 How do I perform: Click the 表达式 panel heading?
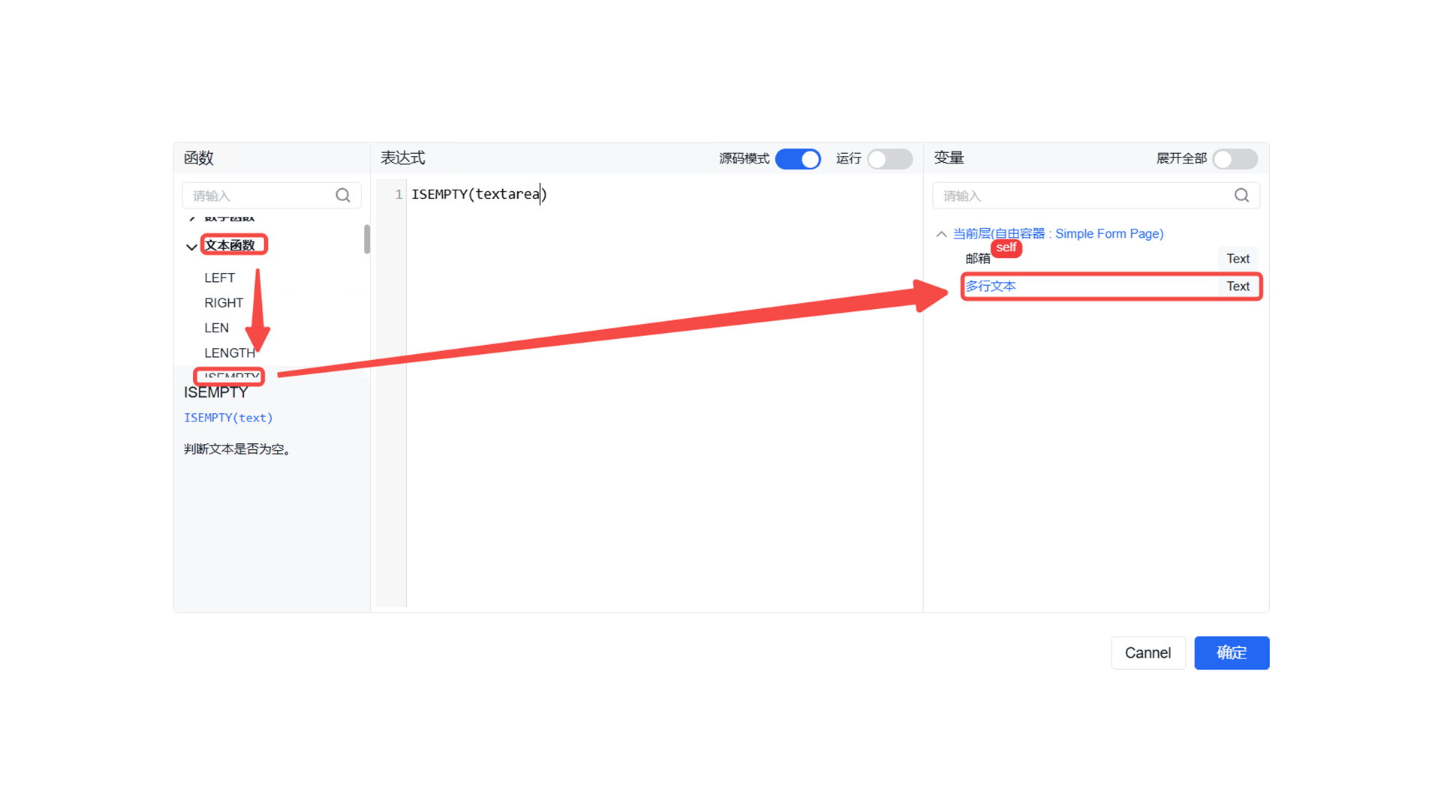tap(402, 157)
